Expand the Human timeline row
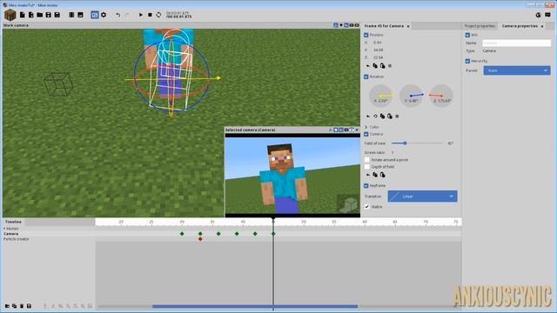Viewport: 557px width, 313px height. tap(4, 229)
